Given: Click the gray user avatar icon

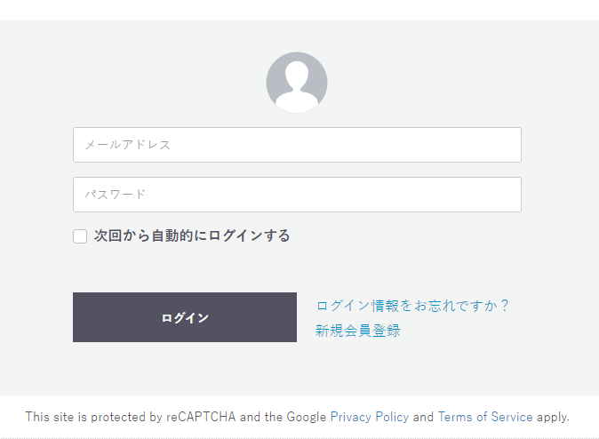Looking at the screenshot, I should tap(297, 83).
